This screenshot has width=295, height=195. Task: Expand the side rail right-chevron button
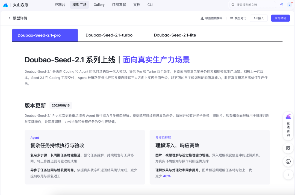coord(288,175)
